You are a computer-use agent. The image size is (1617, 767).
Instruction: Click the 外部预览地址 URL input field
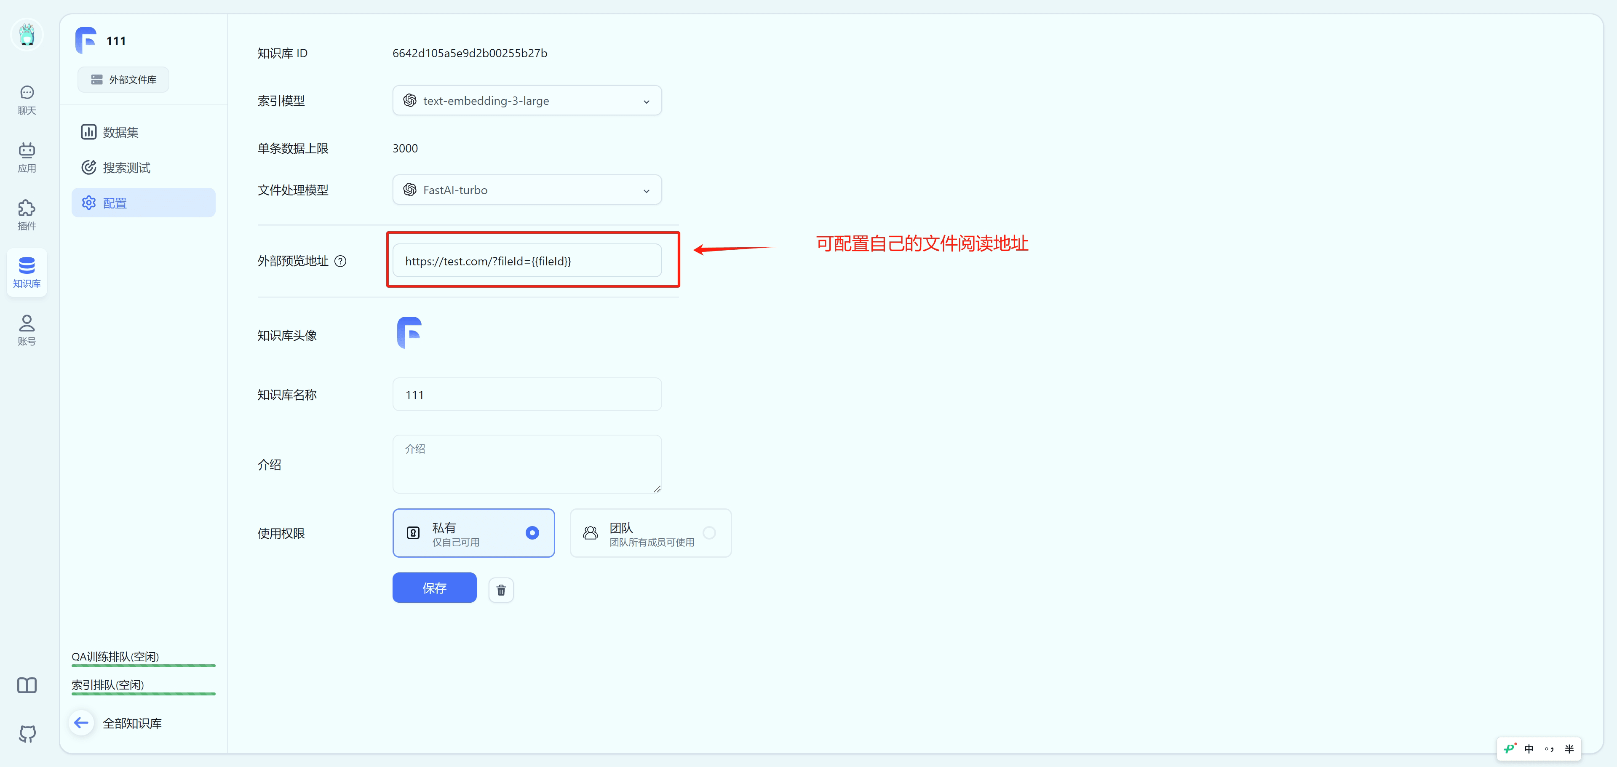pos(527,261)
